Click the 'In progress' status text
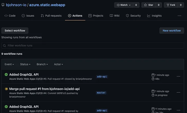 coord(161,95)
